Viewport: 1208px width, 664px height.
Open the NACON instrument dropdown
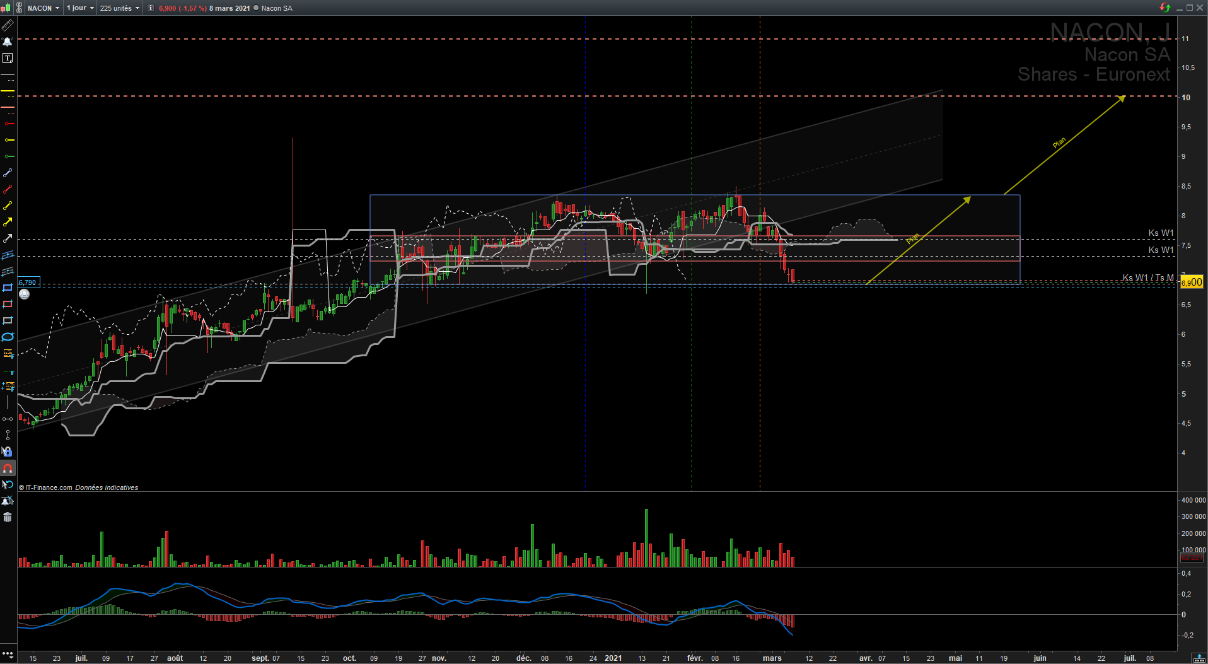tap(44, 8)
